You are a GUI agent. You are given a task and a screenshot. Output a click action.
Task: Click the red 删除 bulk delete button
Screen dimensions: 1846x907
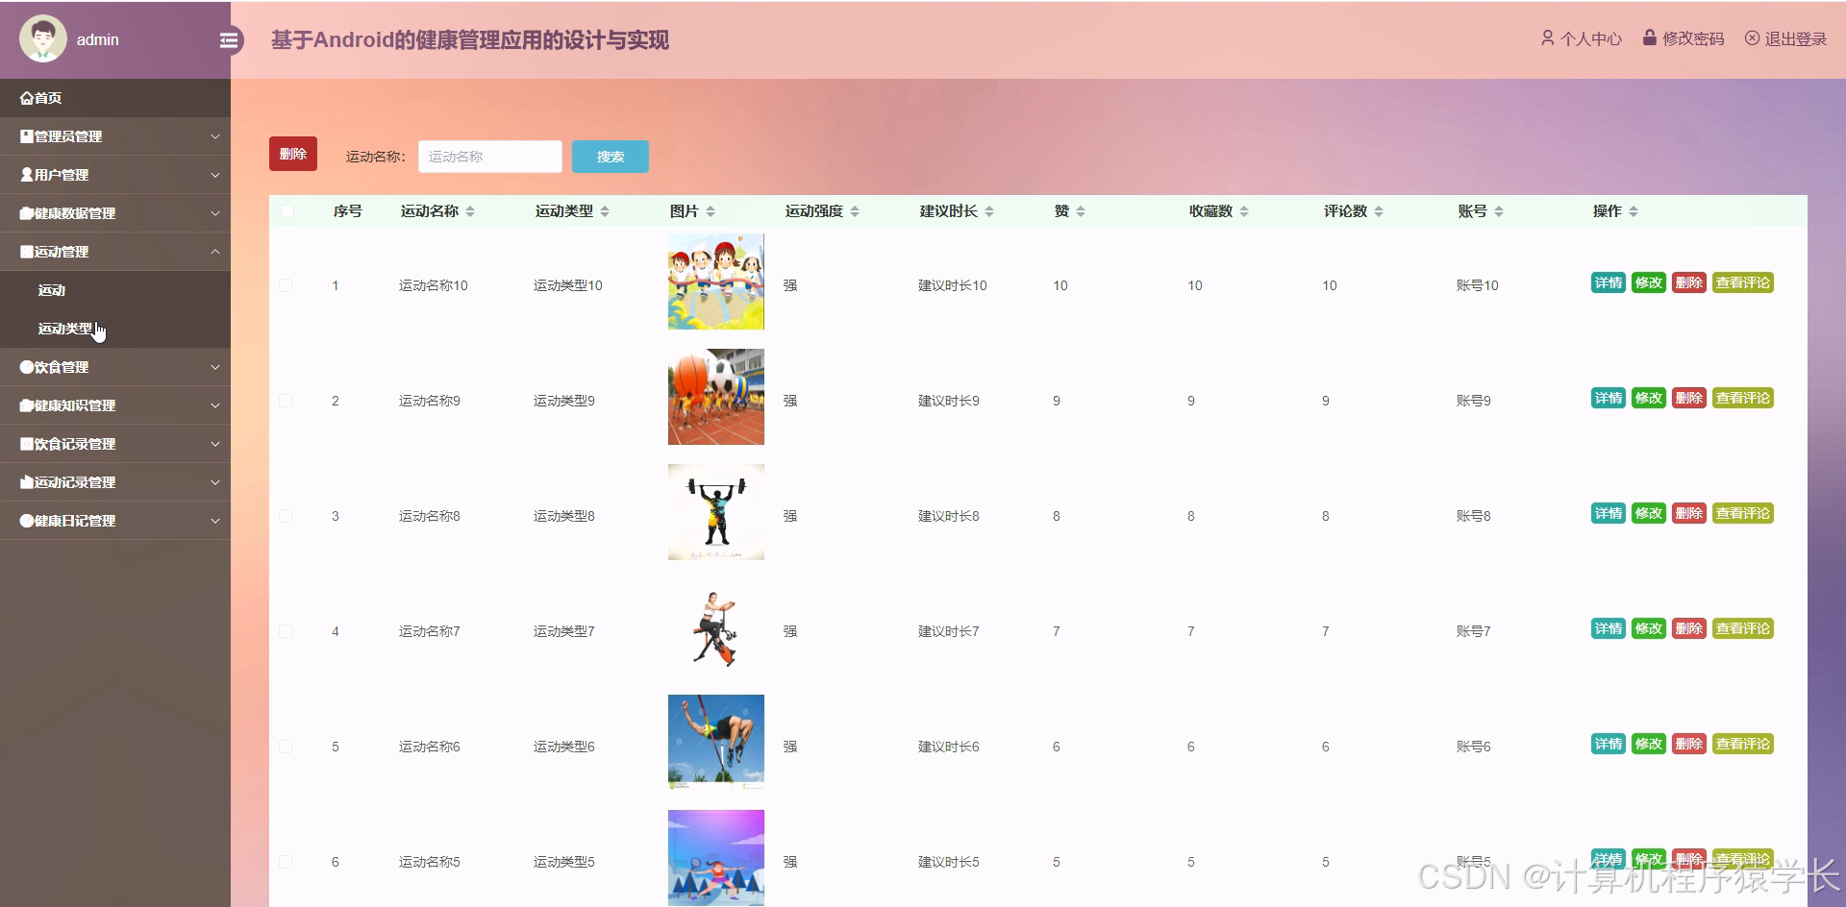pos(293,153)
